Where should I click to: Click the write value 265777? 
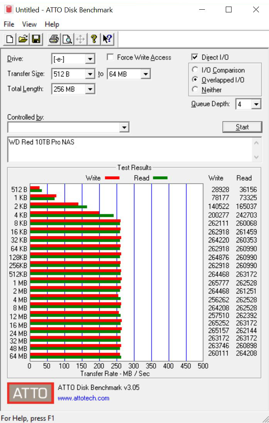pos(219,283)
